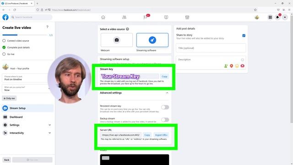Open the Marketplace icon
This screenshot has width=293, height=165.
(x=187, y=17)
